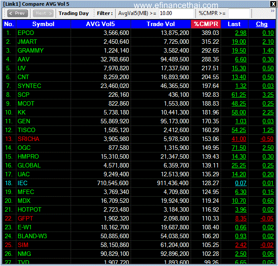
Task: Select the SYNTEC symbol
Action: 29,86
